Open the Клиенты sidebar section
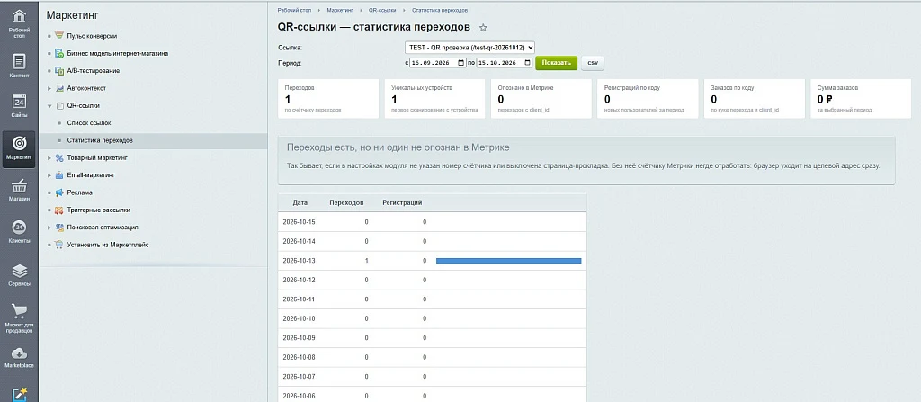This screenshot has height=402, width=921. pos(20,231)
